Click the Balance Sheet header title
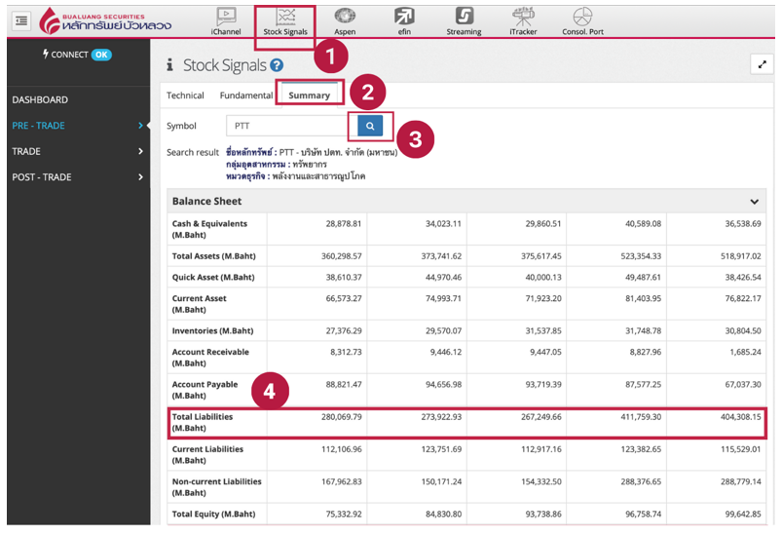782x535 pixels. [x=207, y=201]
